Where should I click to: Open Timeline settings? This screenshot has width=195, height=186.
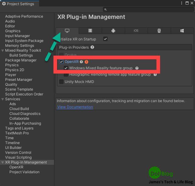click(12, 143)
